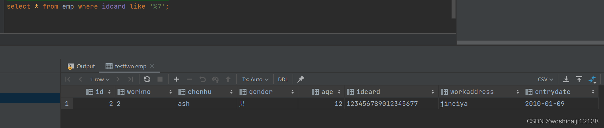Image resolution: width=604 pixels, height=128 pixels.
Task: Click the editor vertical scrollbar
Action: [x=454, y=9]
